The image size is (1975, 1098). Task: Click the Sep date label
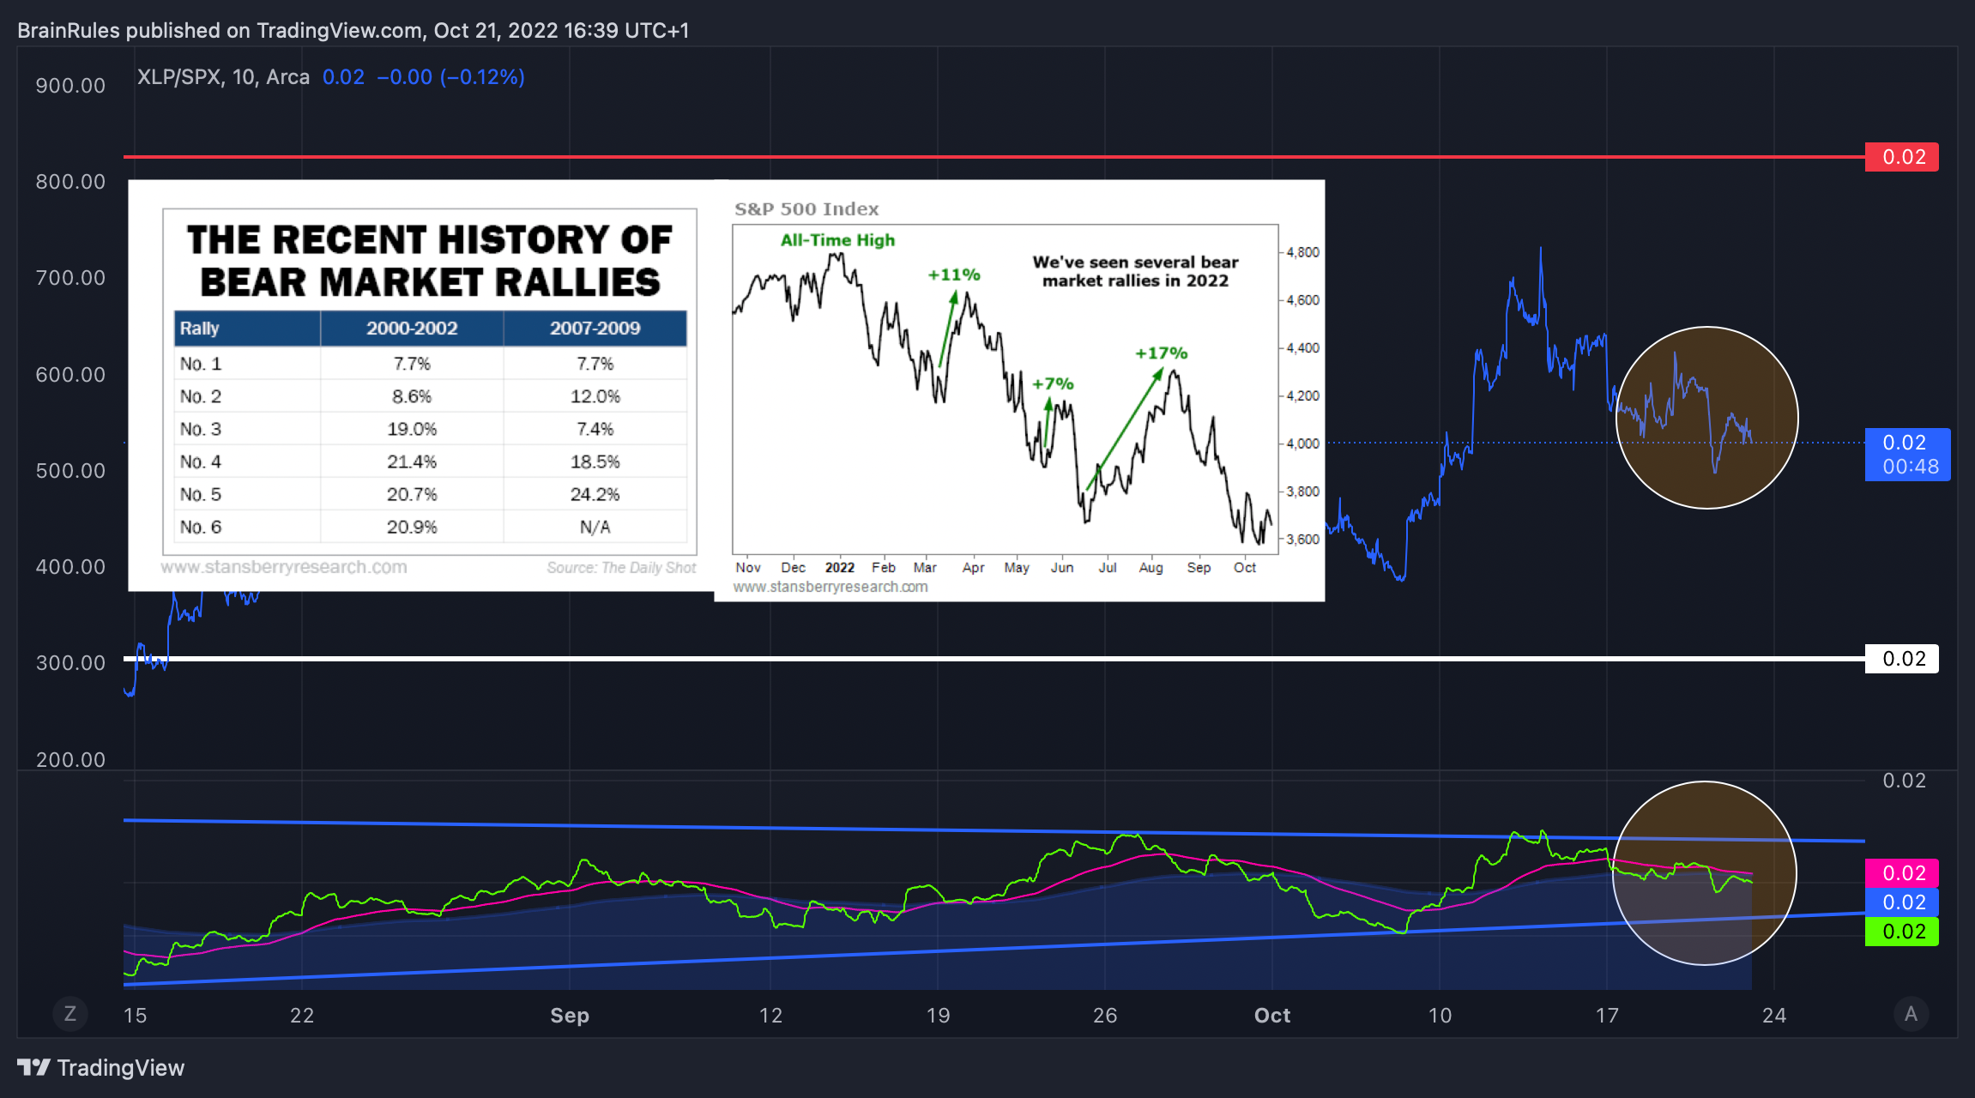coord(570,1016)
